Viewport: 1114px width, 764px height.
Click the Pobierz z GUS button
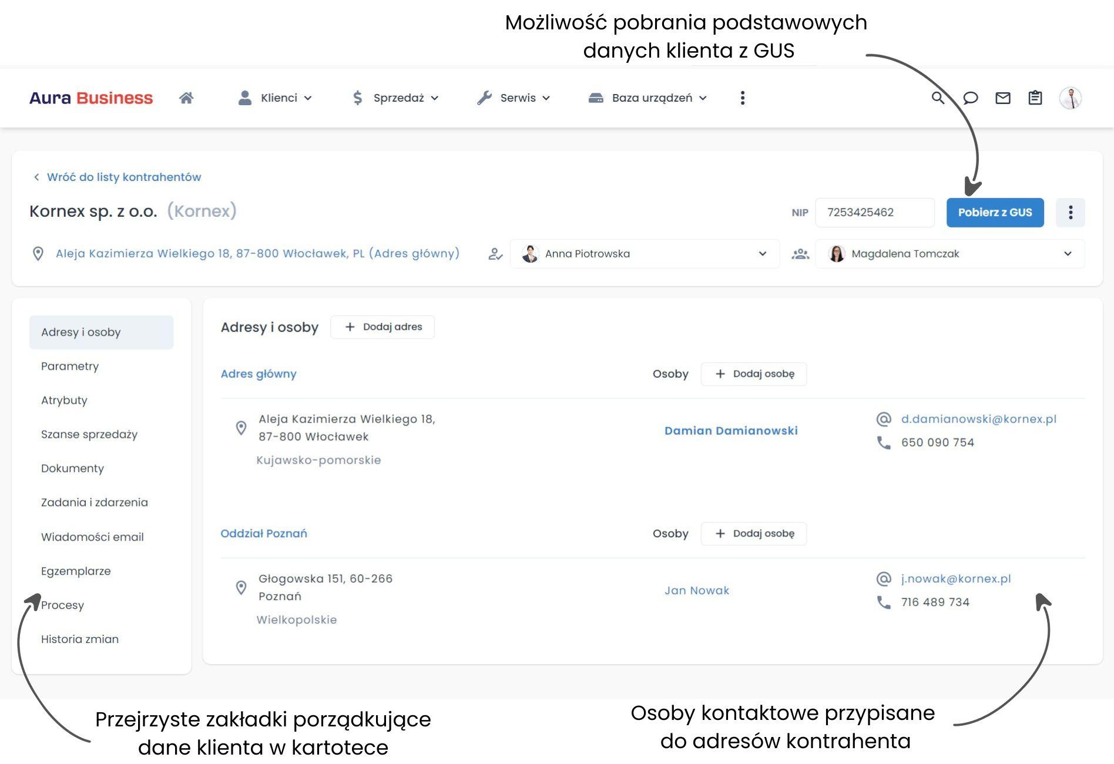pyautogui.click(x=995, y=212)
